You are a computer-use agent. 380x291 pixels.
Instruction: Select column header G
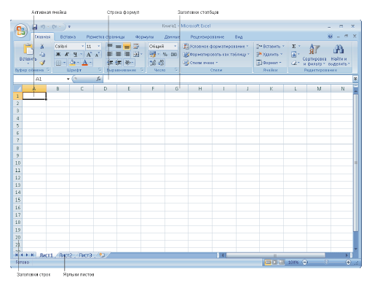click(x=177, y=88)
